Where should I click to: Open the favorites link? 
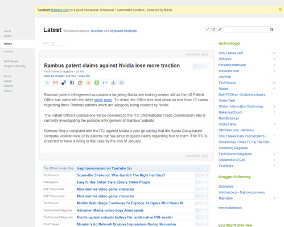click(97, 31)
